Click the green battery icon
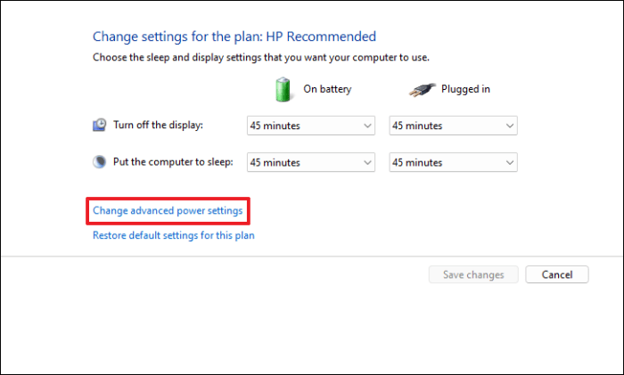Screen dimensions: 624x375 pyautogui.click(x=283, y=89)
